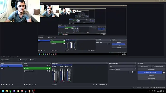
Task: Open the Musik channel dropdown arrow
Action: 65,66
